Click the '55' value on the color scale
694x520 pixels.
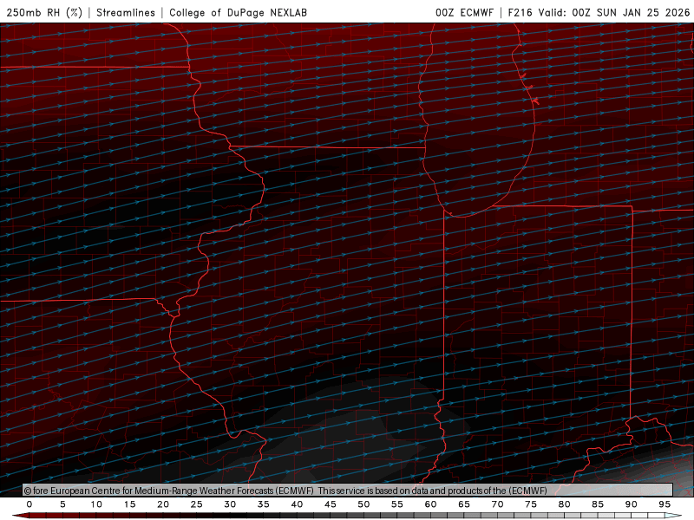[397, 504]
